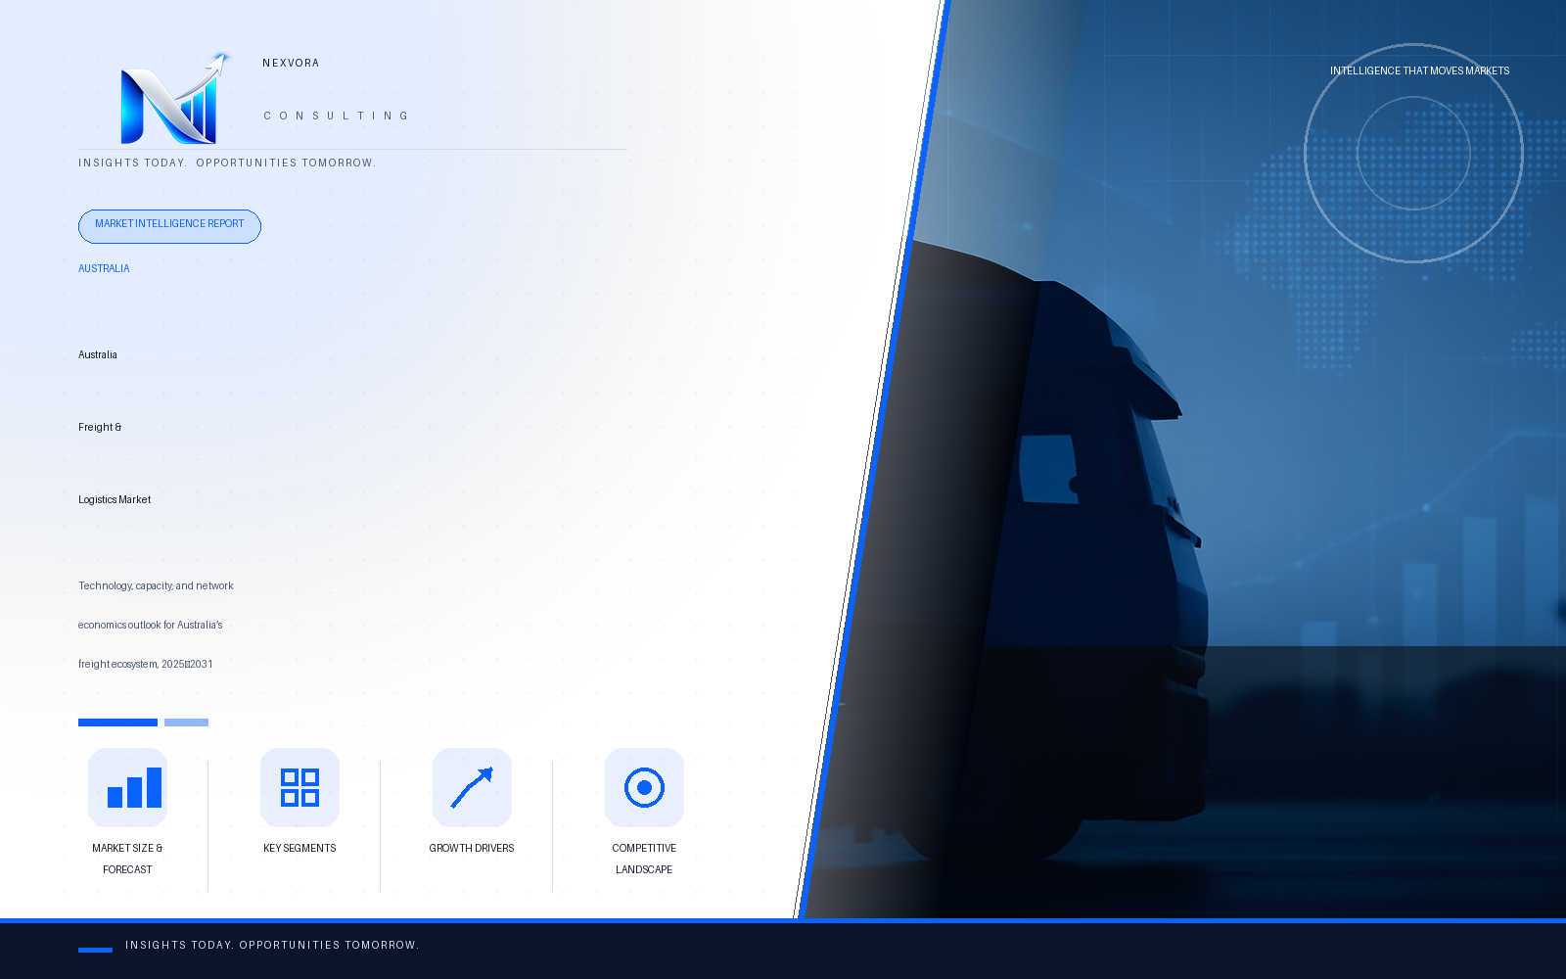This screenshot has height=979, width=1566.
Task: Click 'economics outlook for Australia's' line
Action: coord(151,625)
